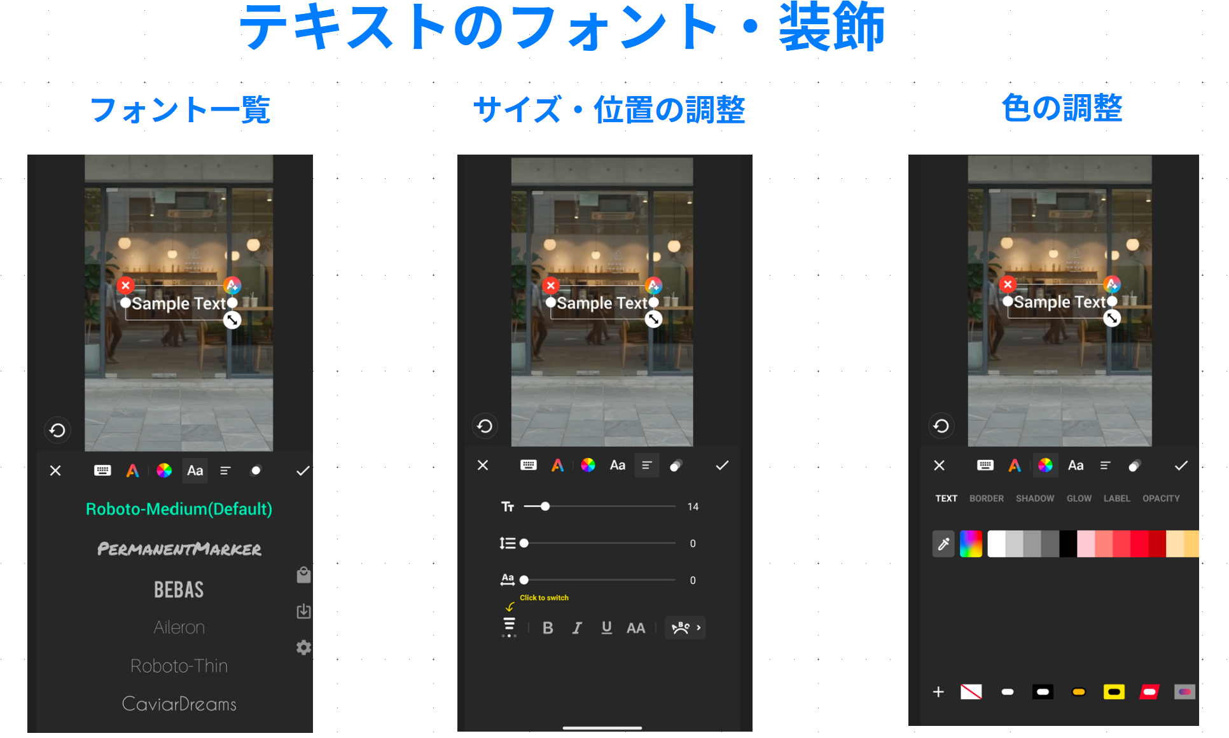Choose Roboto-Medium(Default) font
Screen dimensions: 1229x738
(x=179, y=509)
